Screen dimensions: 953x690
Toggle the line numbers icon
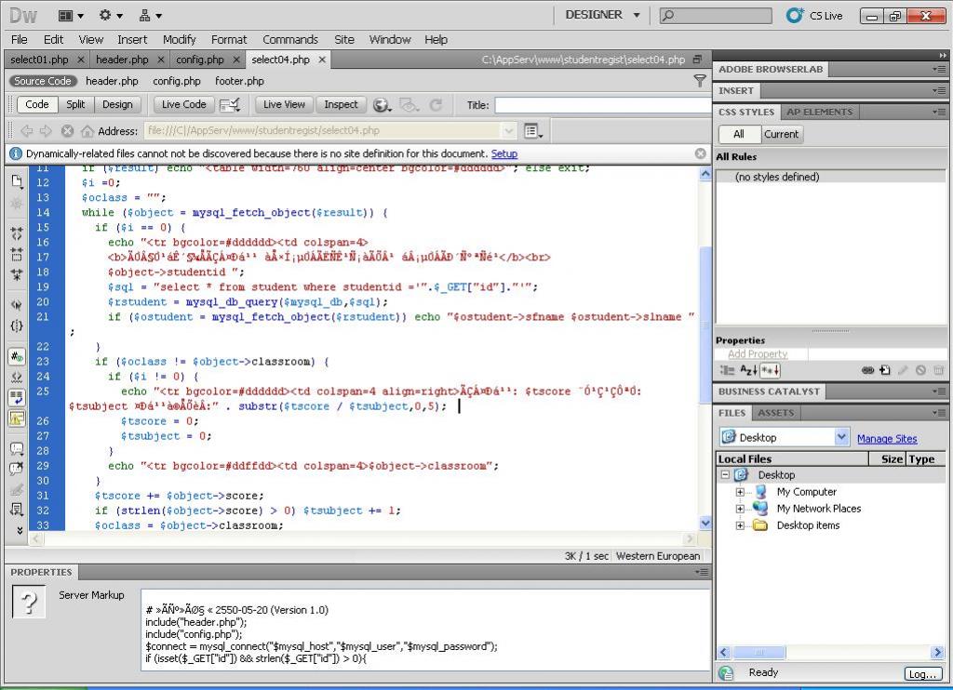click(17, 356)
